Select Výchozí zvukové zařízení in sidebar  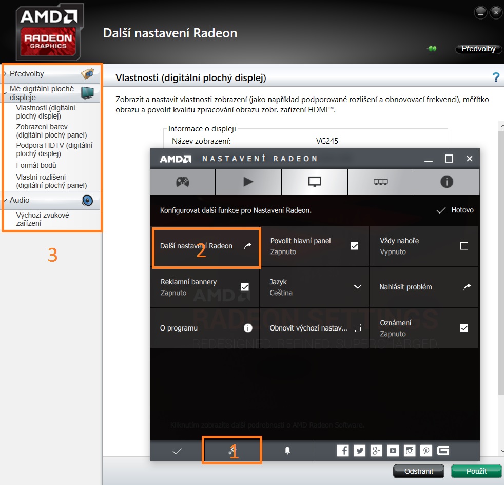click(43, 219)
